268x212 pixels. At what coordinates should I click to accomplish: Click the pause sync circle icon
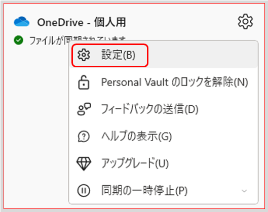point(84,190)
